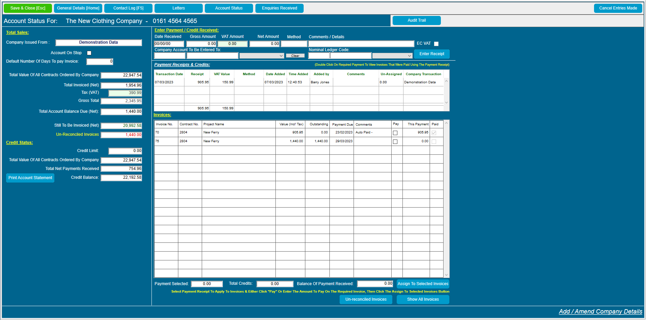This screenshot has height=320, width=646.
Task: Open Enquiries Received section
Action: point(279,8)
